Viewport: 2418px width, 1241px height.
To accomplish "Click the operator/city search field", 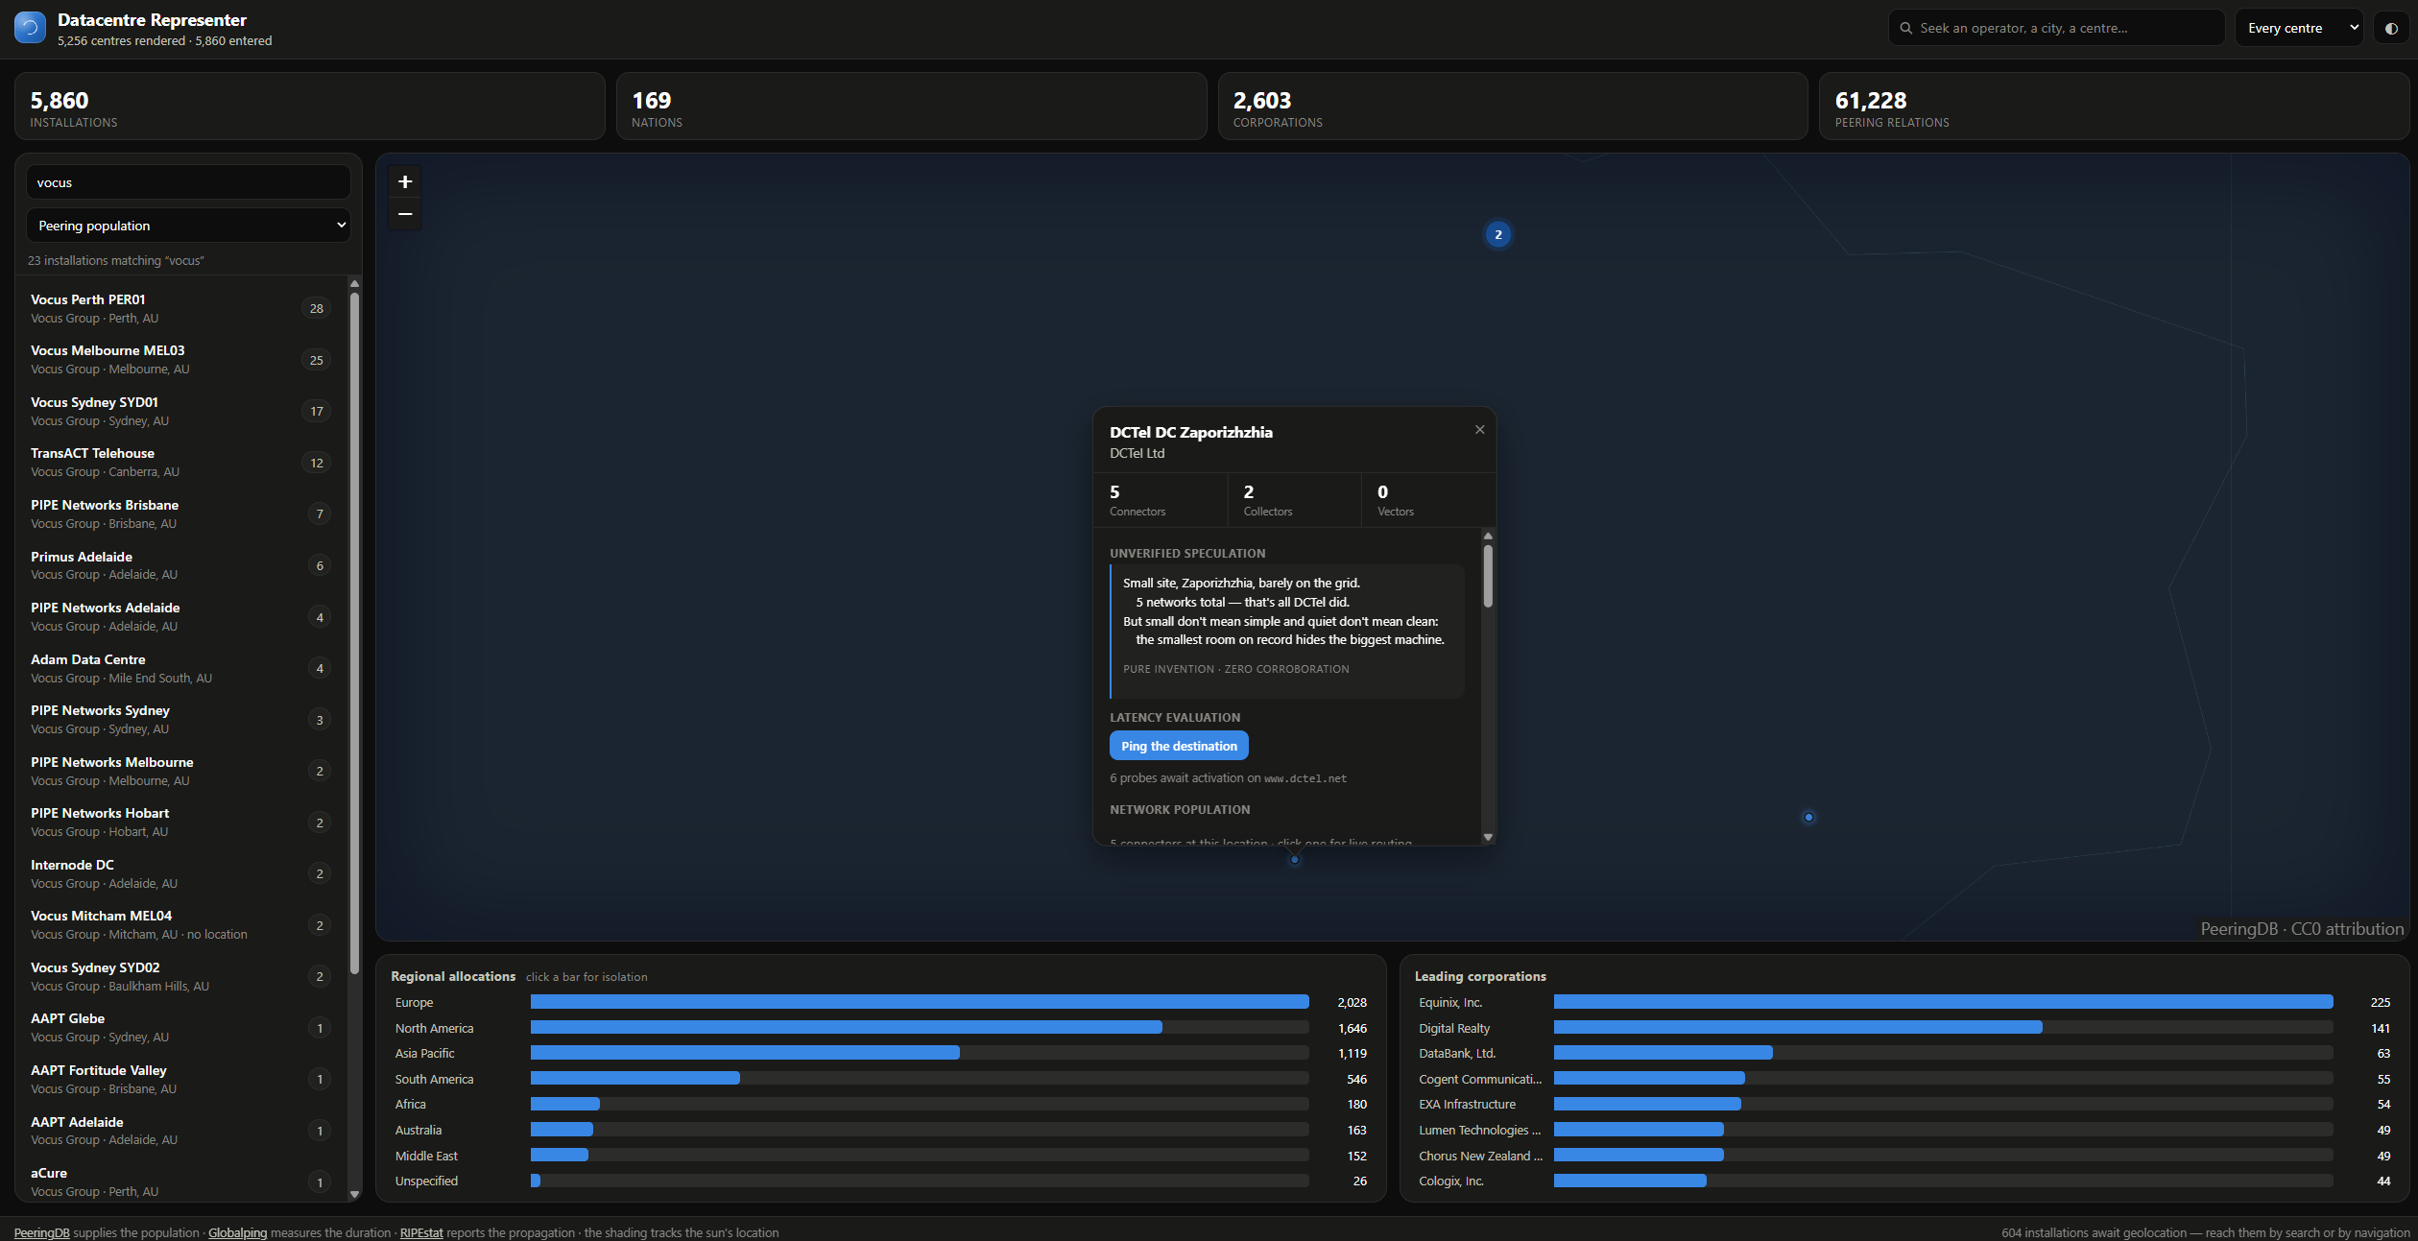I will pyautogui.click(x=2056, y=28).
